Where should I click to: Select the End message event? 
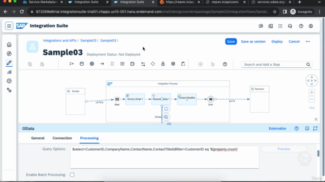211,99
